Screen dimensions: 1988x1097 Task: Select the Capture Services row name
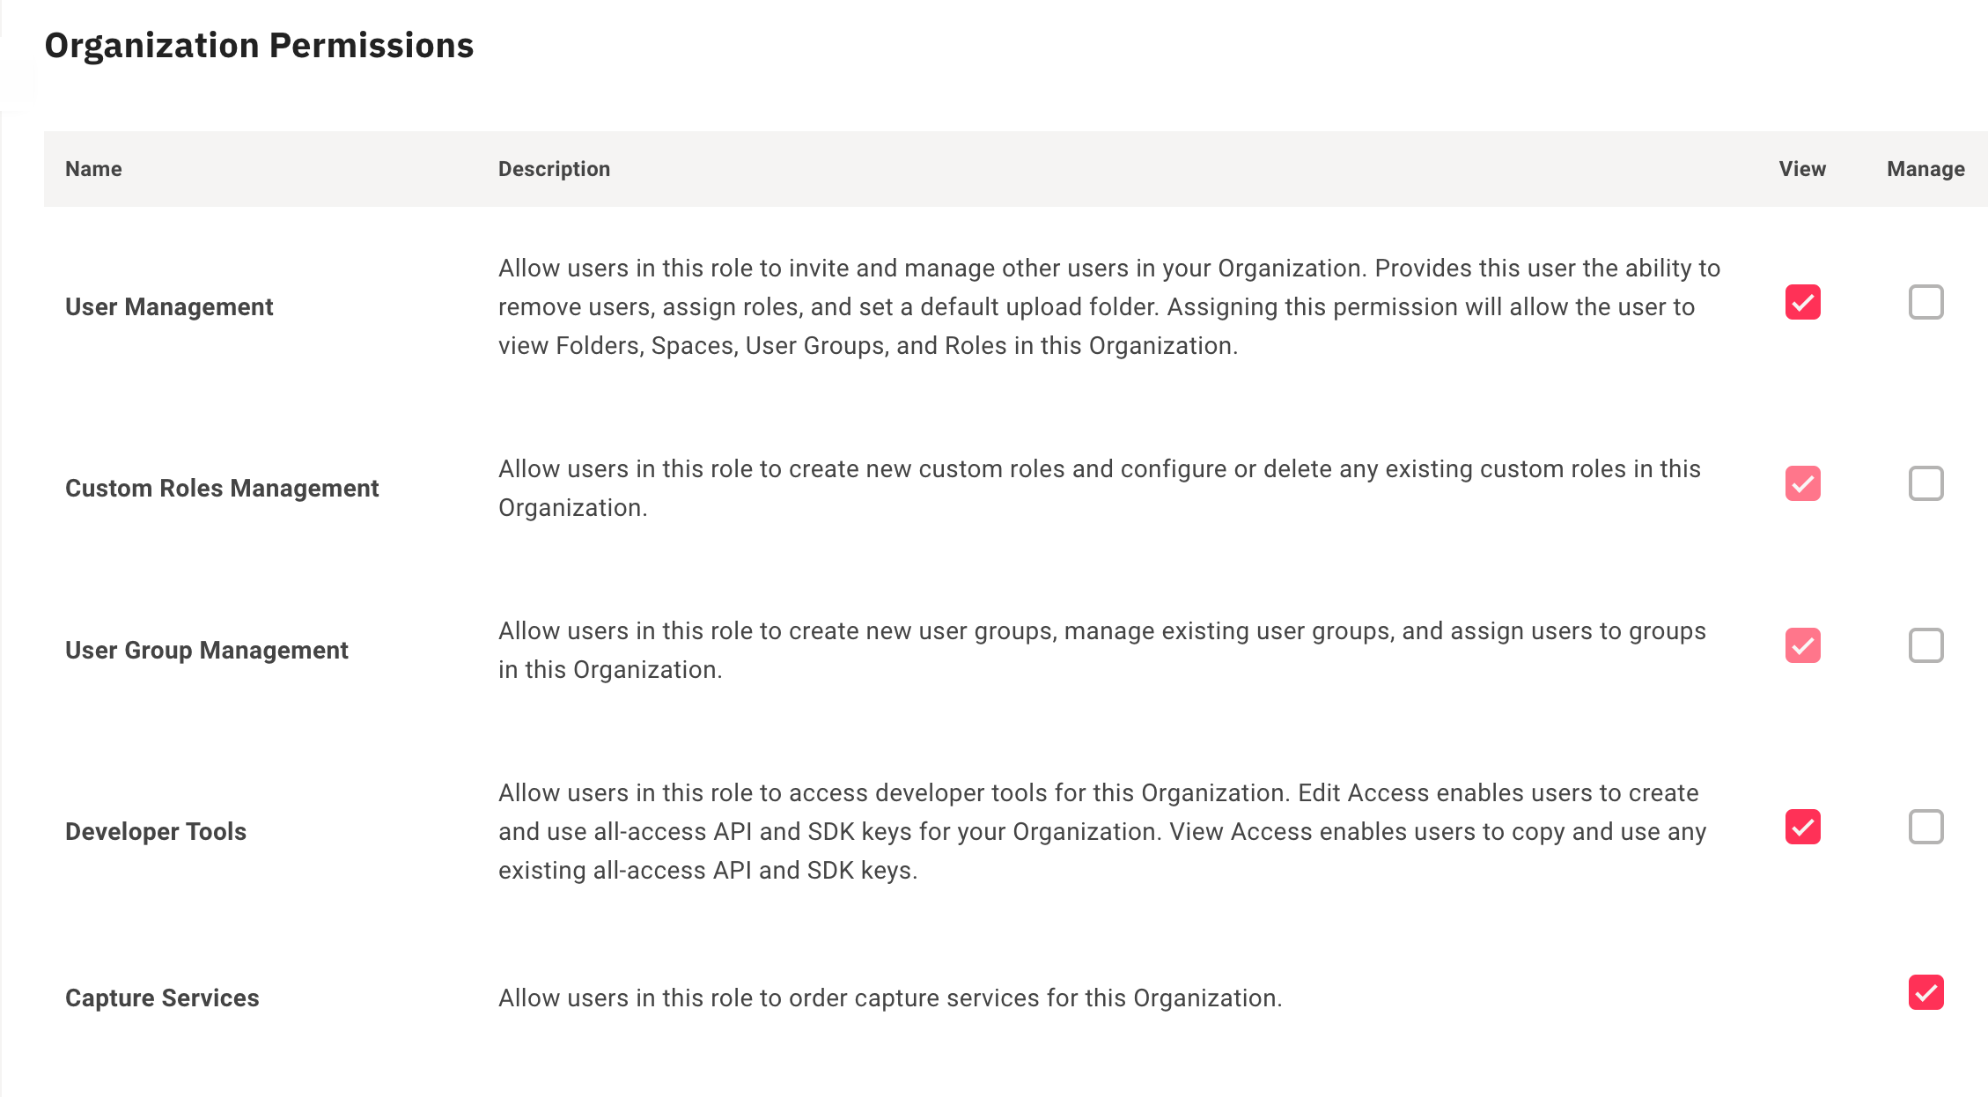coord(161,998)
